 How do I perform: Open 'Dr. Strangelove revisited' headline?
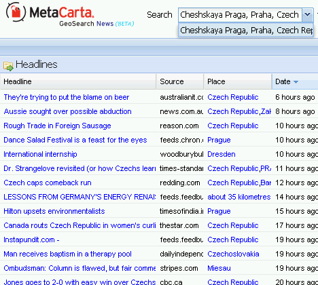(79, 168)
